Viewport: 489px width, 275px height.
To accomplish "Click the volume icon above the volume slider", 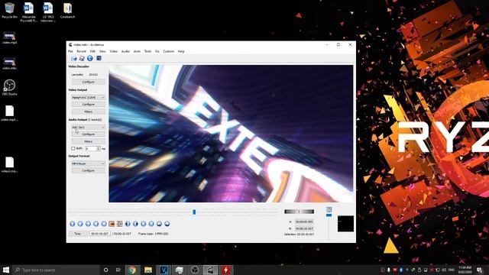I will 329,209.
